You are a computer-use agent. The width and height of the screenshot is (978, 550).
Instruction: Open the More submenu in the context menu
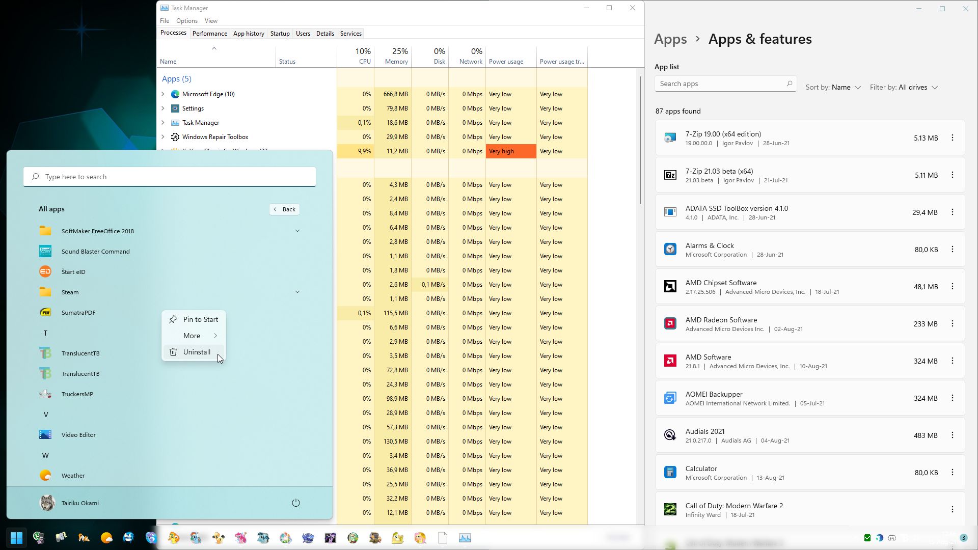(x=193, y=336)
